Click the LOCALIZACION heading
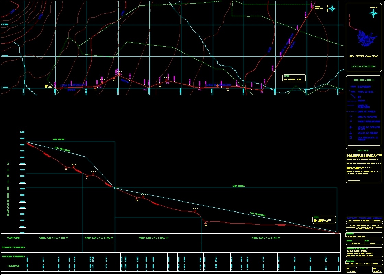The width and height of the screenshot is (385, 275). pyautogui.click(x=363, y=66)
